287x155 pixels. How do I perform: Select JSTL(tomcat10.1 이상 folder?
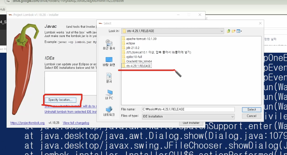(x=157, y=52)
